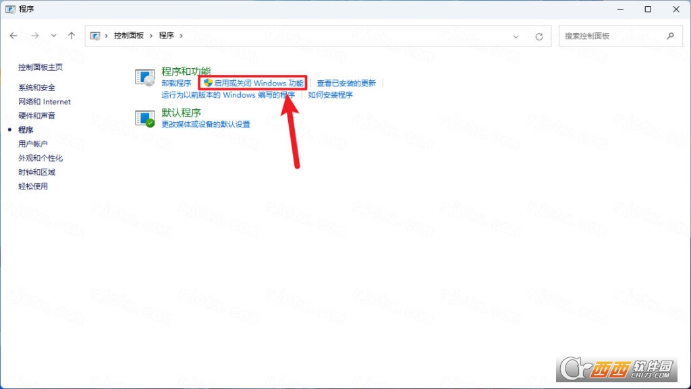691x389 pixels.
Task: Minimize the 程序 window
Action: [x=620, y=9]
